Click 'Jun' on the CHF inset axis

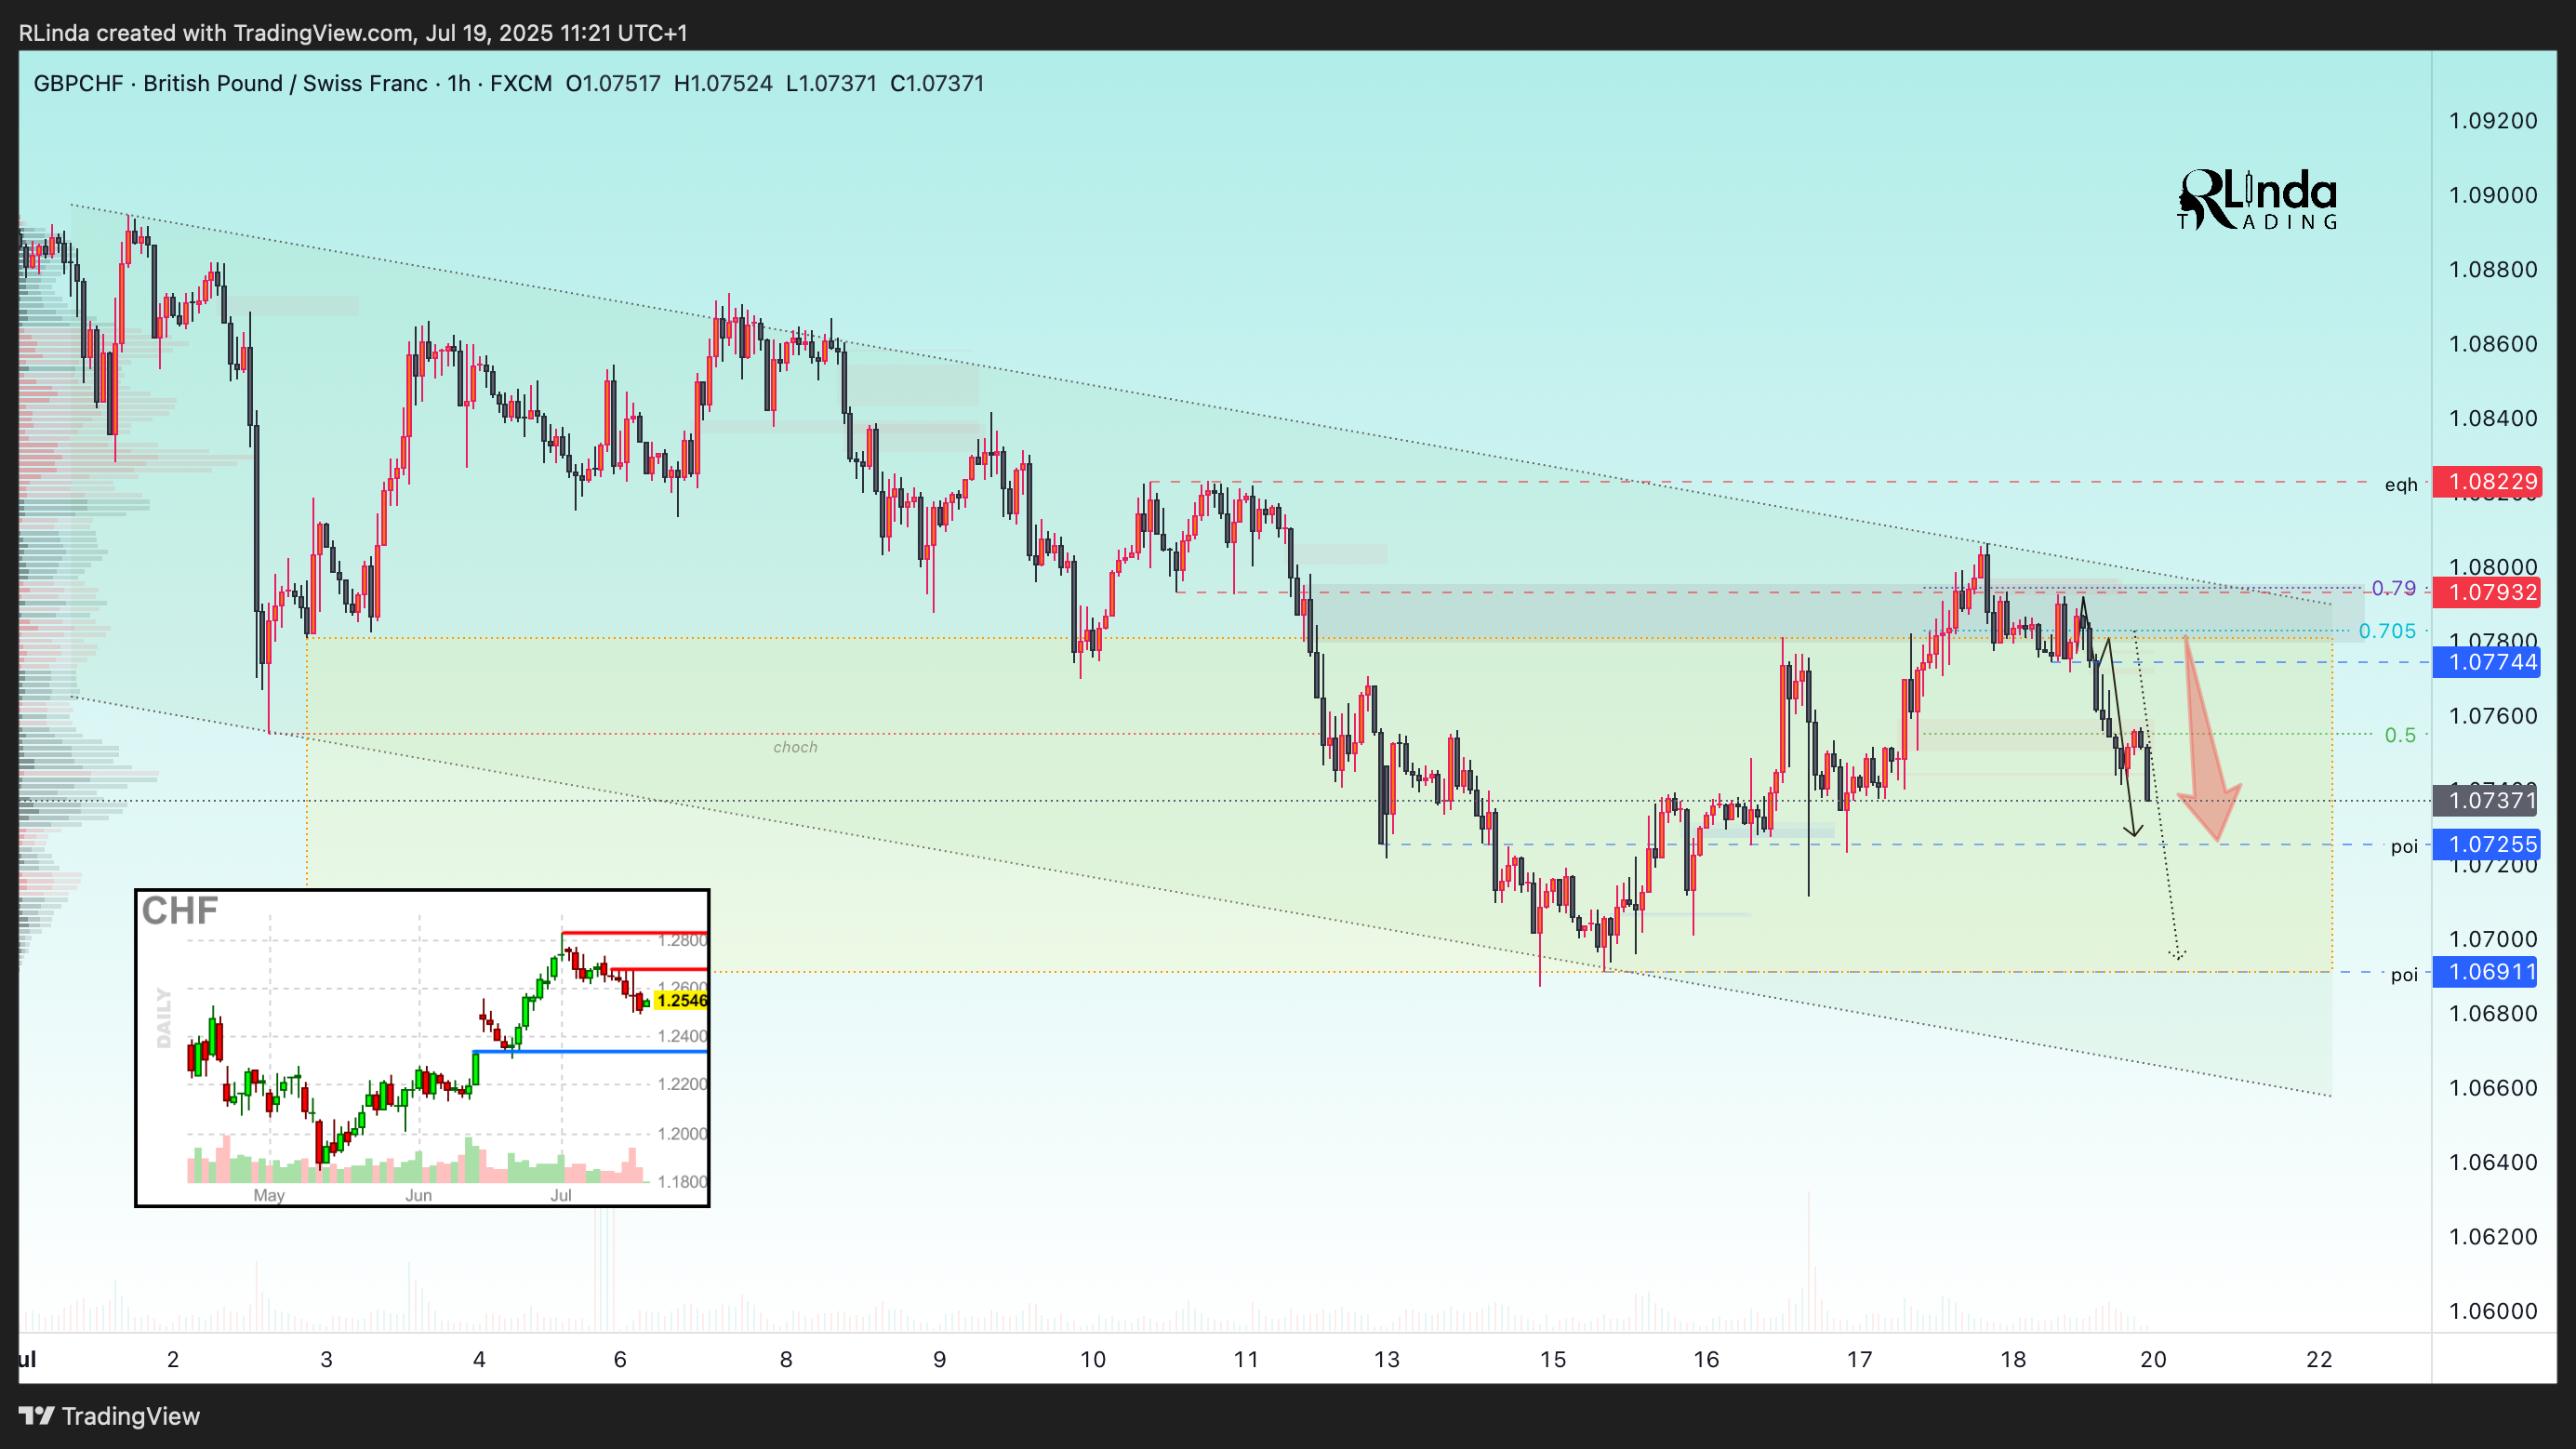click(x=419, y=1195)
